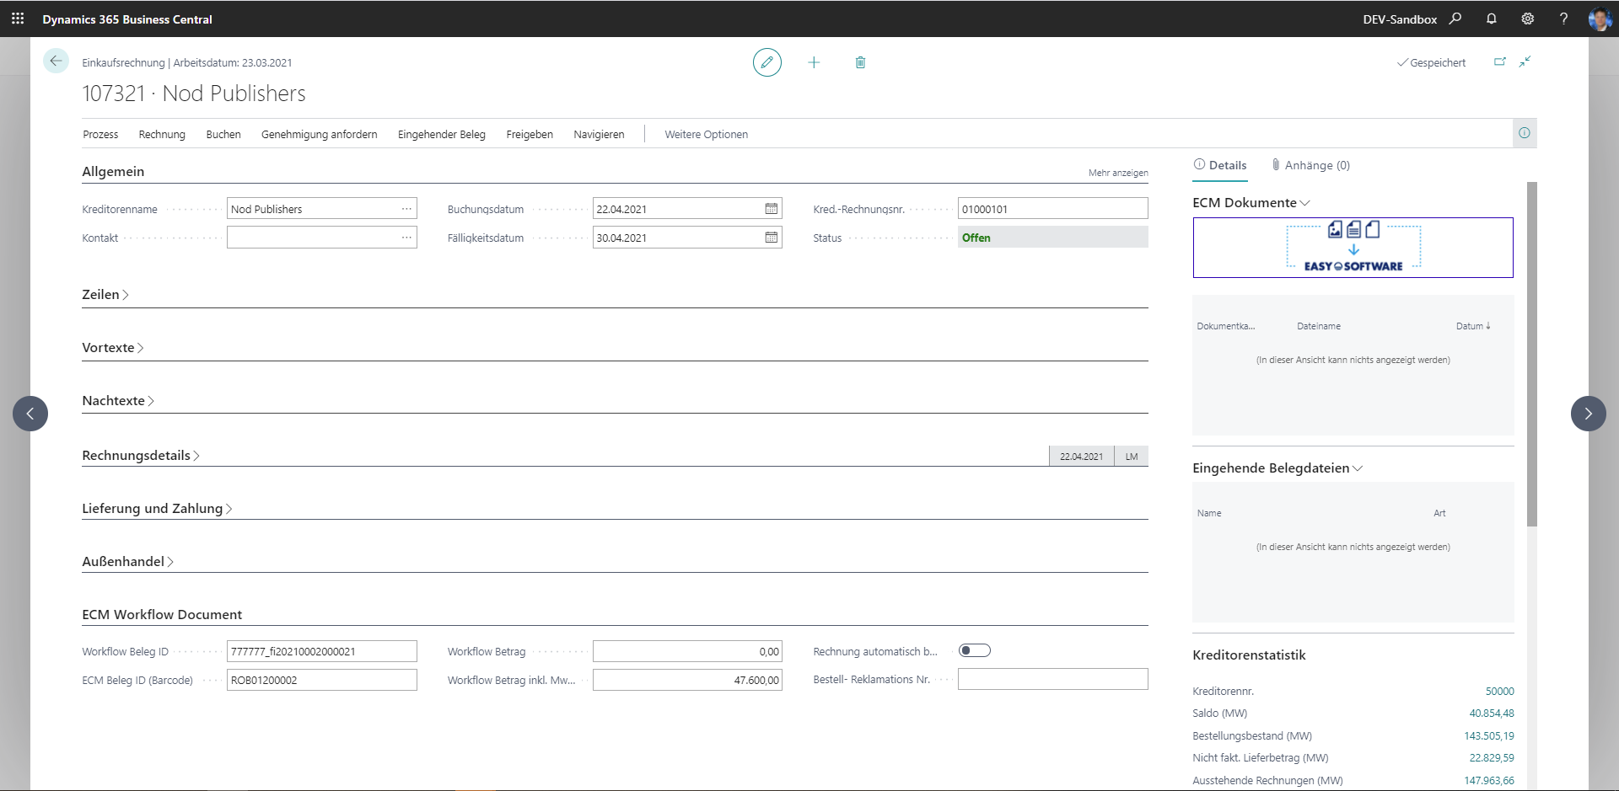Image resolution: width=1619 pixels, height=791 pixels.
Task: Open Bestellungsbestand value 143.505,19
Action: 1489,736
